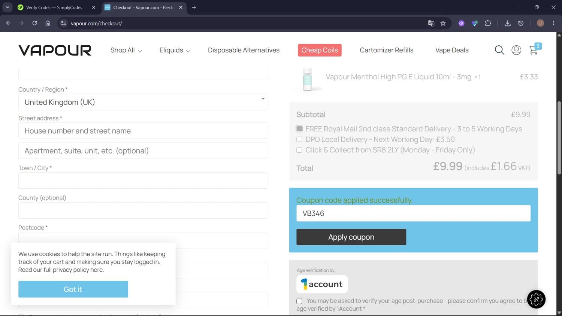
Task: Open the browser home page
Action: pos(48,23)
